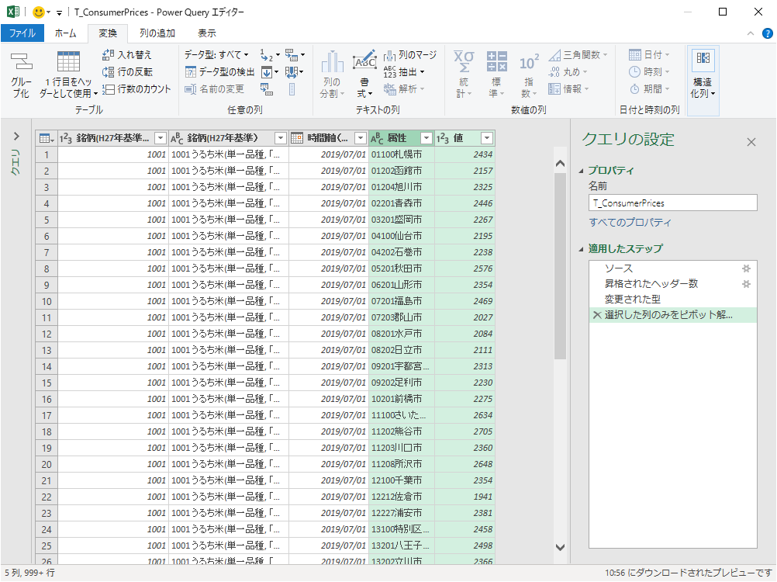
Task: Collapse the プロパティ section
Action: (x=582, y=171)
